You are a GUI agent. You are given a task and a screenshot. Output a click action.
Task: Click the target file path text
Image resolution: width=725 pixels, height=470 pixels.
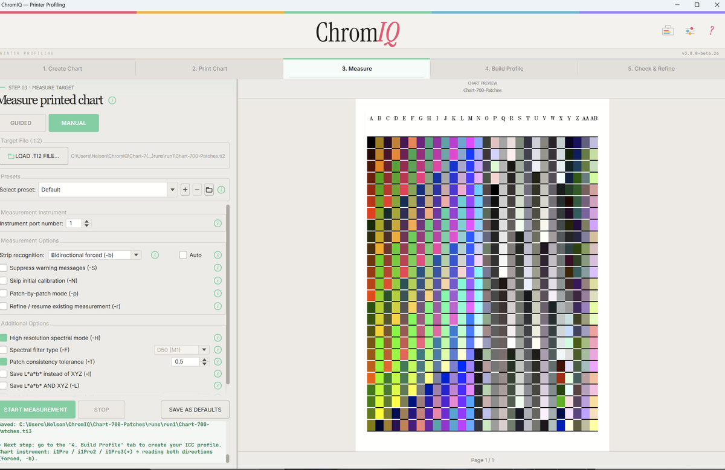pyautogui.click(x=148, y=156)
